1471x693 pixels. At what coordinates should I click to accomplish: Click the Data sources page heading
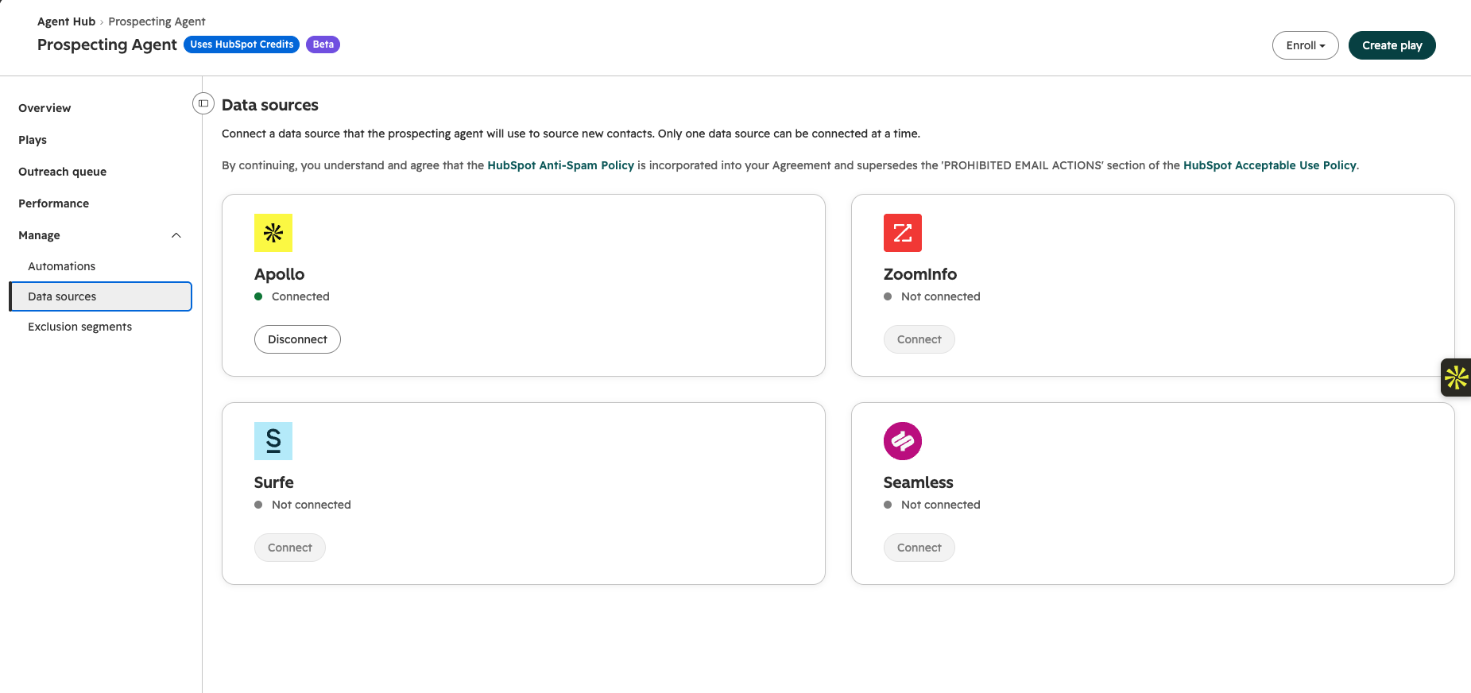[x=270, y=105]
